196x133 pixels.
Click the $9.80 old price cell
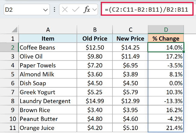[95, 56]
